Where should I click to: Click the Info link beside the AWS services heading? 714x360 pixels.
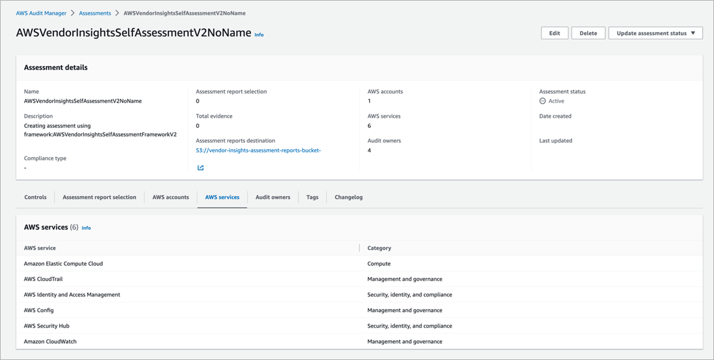pos(86,228)
